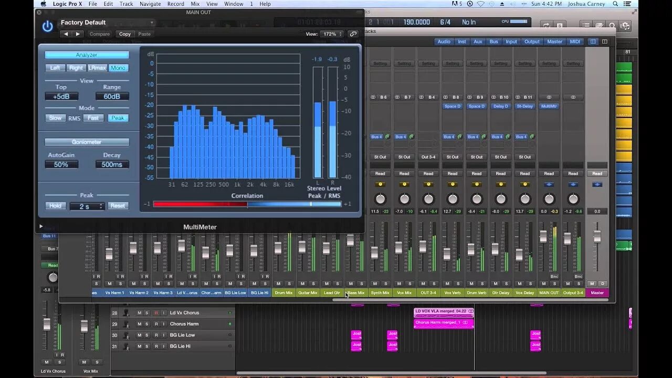Select LRmax analyzer source
The width and height of the screenshot is (672, 378).
(x=97, y=68)
